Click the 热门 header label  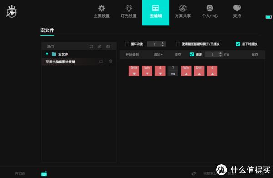pyautogui.click(x=51, y=46)
